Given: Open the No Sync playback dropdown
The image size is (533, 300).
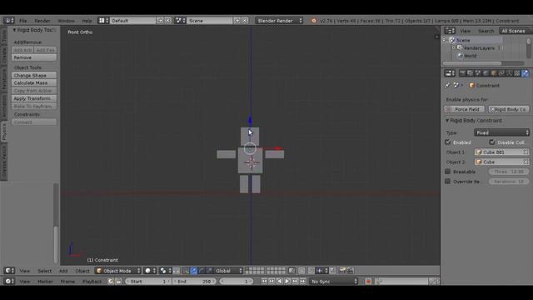Looking at the screenshot, I should pos(334,282).
